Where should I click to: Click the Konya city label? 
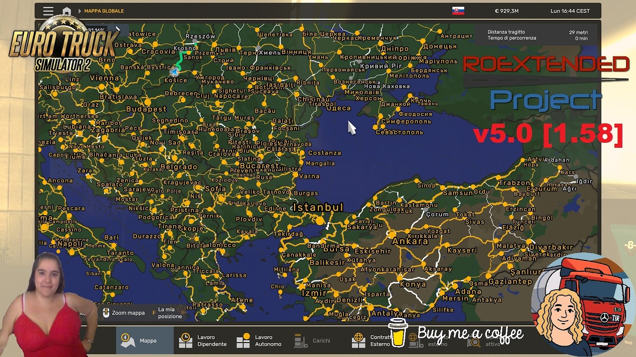coord(413,284)
